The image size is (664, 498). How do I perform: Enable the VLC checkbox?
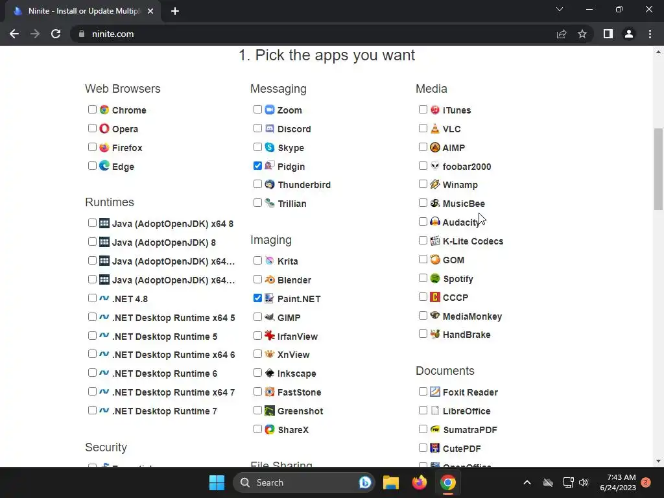click(x=423, y=128)
